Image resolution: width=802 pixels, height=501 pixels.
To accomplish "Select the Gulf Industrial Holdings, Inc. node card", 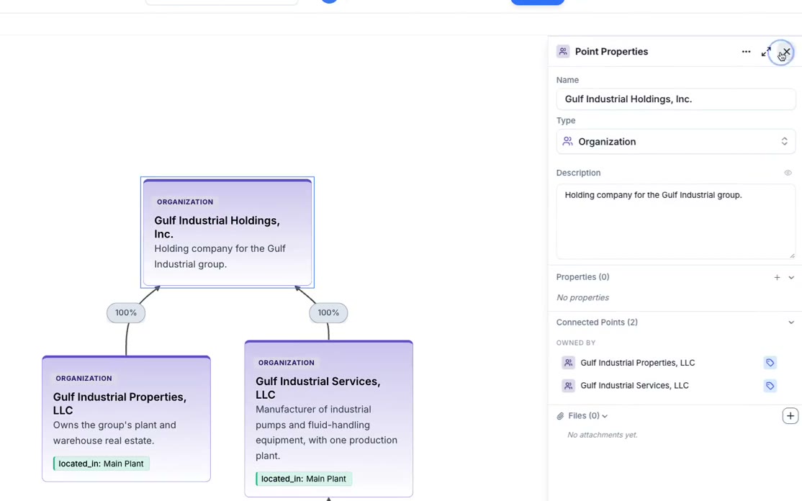I will point(227,233).
